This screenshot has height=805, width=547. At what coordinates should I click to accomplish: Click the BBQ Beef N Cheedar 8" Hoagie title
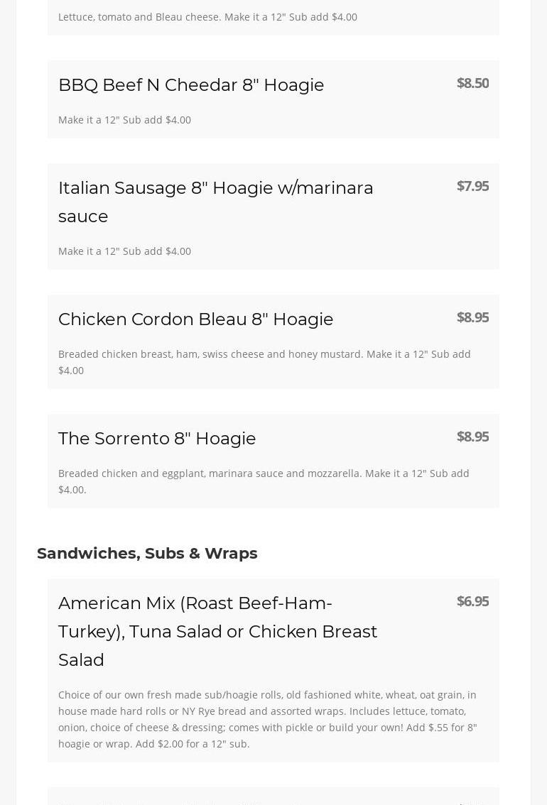point(191,85)
